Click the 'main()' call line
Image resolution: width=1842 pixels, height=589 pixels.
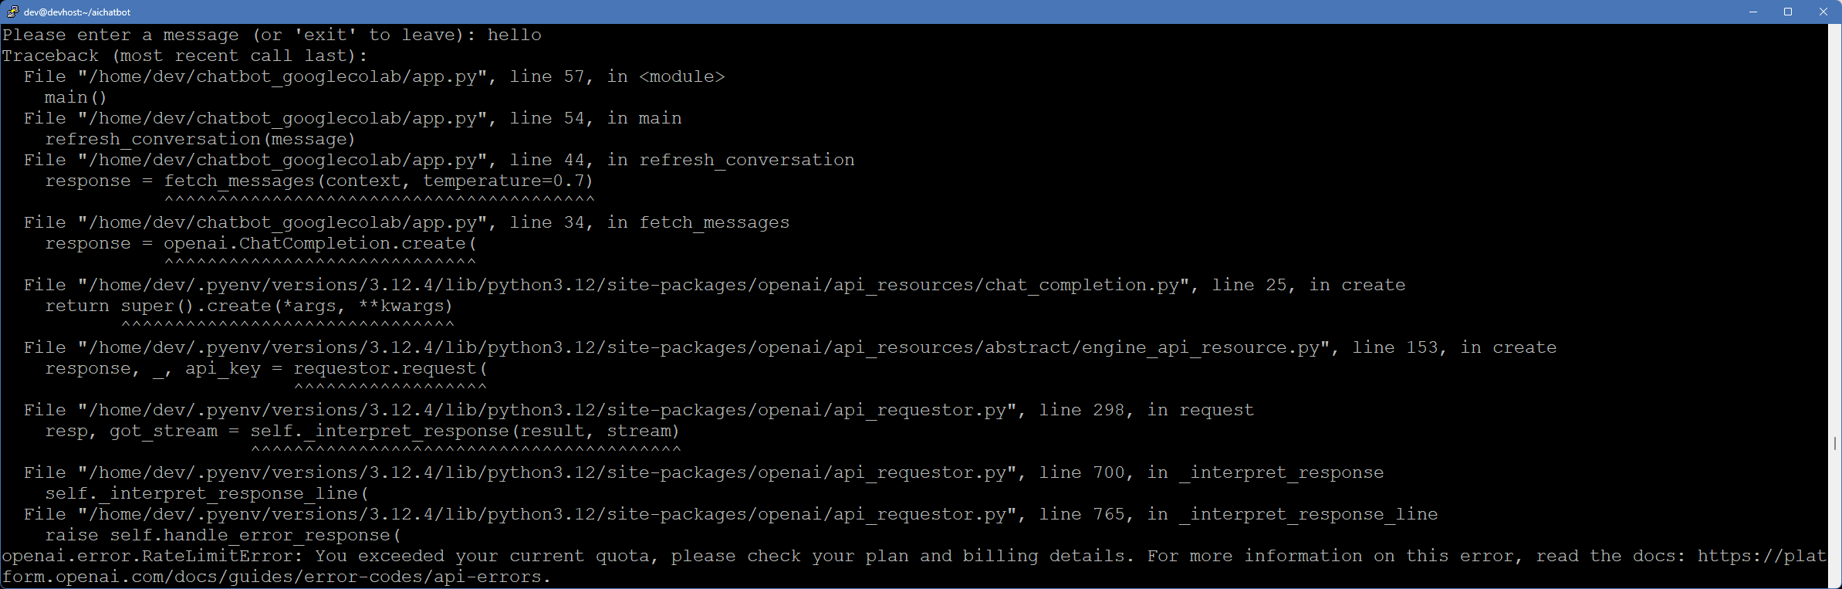click(x=76, y=97)
